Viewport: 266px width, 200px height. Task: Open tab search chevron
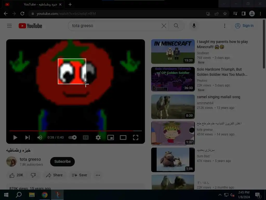click(224, 4)
